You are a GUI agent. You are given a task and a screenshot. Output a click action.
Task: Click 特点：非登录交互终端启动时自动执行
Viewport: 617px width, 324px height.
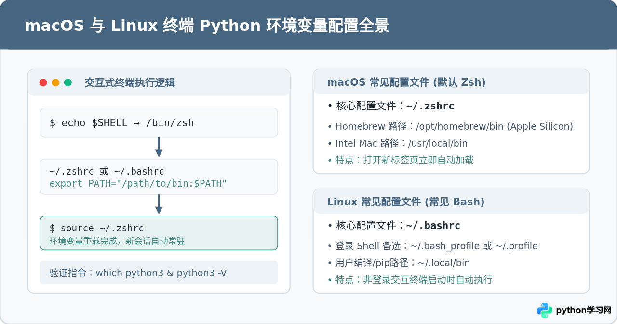[x=409, y=279]
